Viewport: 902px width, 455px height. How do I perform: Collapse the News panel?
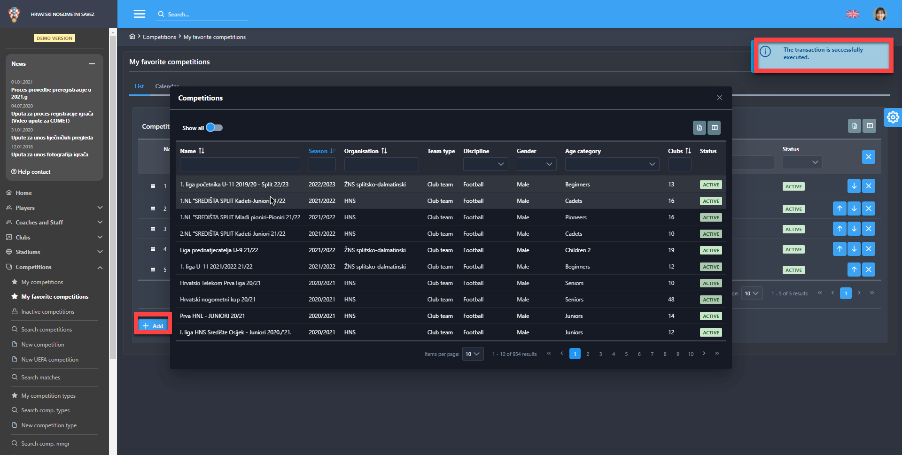coord(92,64)
